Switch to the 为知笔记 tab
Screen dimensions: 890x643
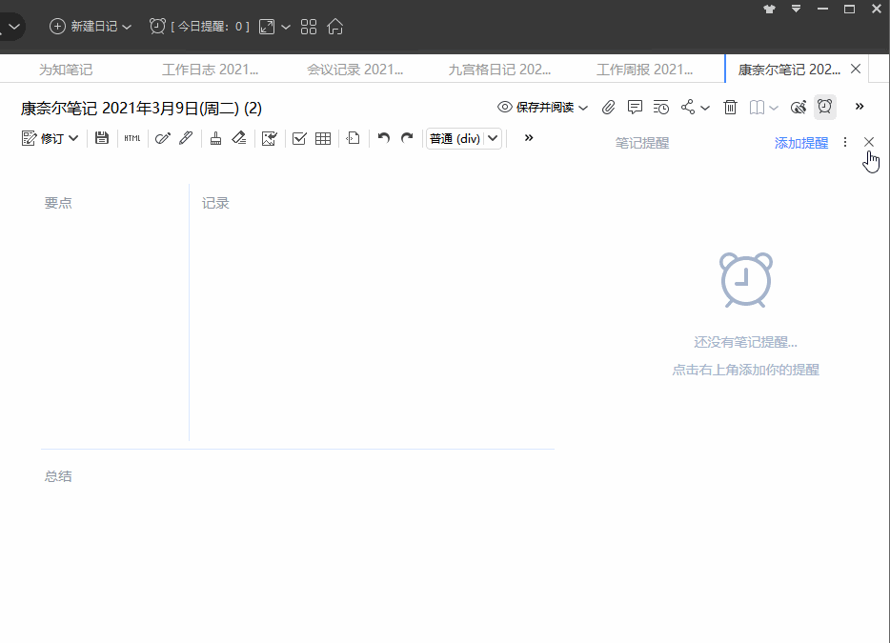click(x=66, y=70)
